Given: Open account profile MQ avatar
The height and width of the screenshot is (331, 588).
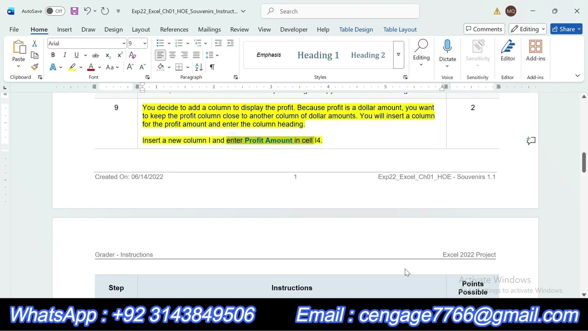Looking at the screenshot, I should (510, 11).
